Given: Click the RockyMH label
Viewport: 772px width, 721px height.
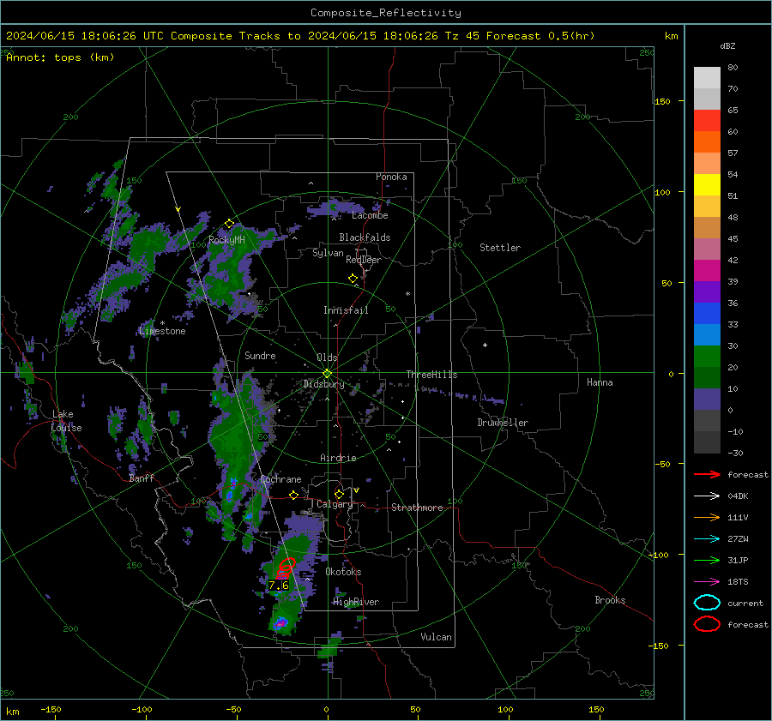Looking at the screenshot, I should tap(226, 240).
